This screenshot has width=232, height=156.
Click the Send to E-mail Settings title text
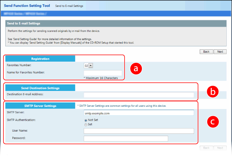(x=25, y=23)
